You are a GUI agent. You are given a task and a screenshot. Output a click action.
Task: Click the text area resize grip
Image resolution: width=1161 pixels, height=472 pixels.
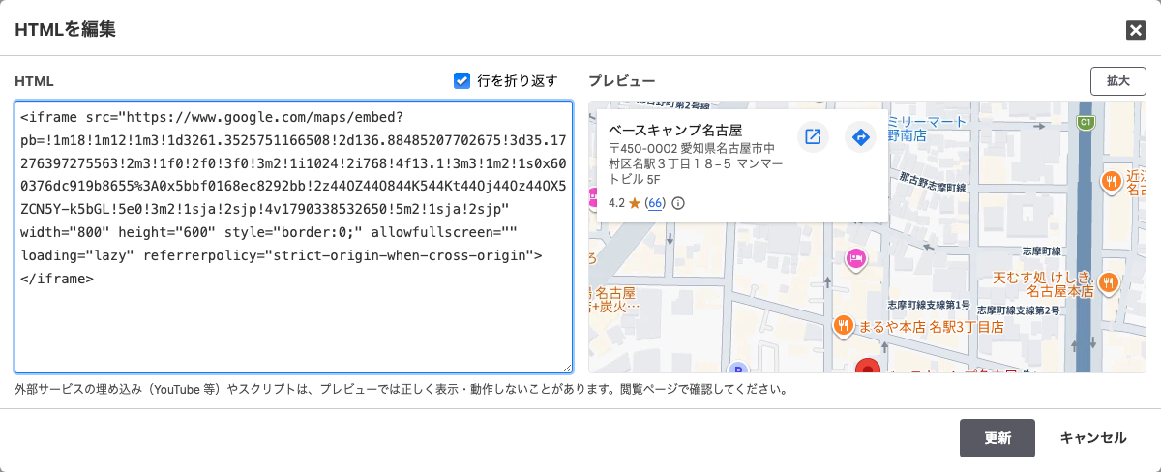click(x=566, y=367)
